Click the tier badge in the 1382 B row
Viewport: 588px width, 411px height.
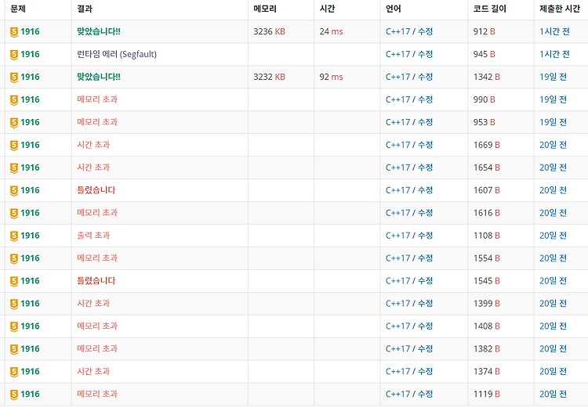tap(14, 349)
